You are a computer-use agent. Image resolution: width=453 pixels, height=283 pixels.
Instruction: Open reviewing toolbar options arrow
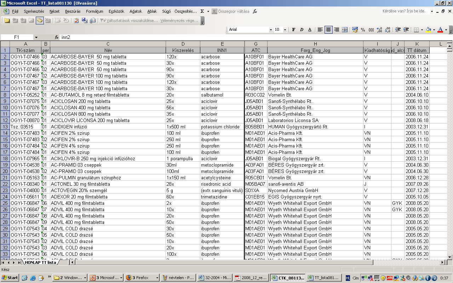(x=202, y=21)
